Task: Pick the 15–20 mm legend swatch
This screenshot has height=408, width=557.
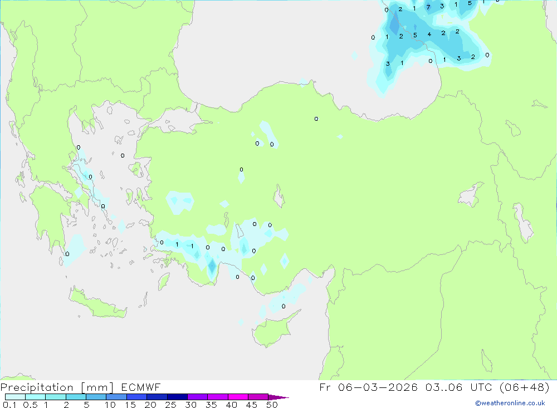Action: (136, 397)
